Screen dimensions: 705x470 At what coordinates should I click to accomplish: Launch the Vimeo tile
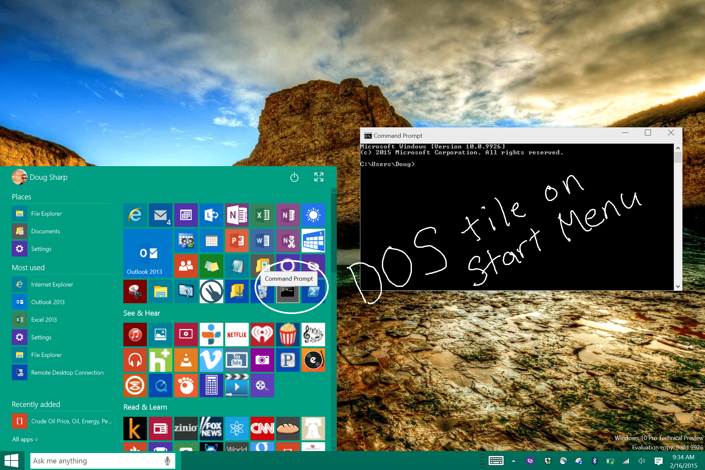(x=211, y=360)
